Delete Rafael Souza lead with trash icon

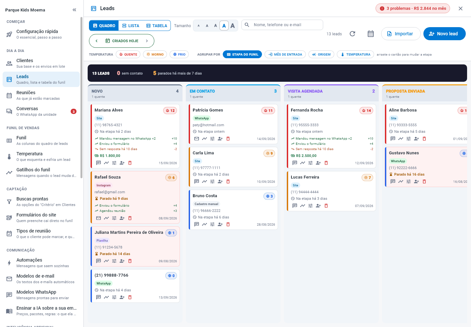tap(130, 218)
